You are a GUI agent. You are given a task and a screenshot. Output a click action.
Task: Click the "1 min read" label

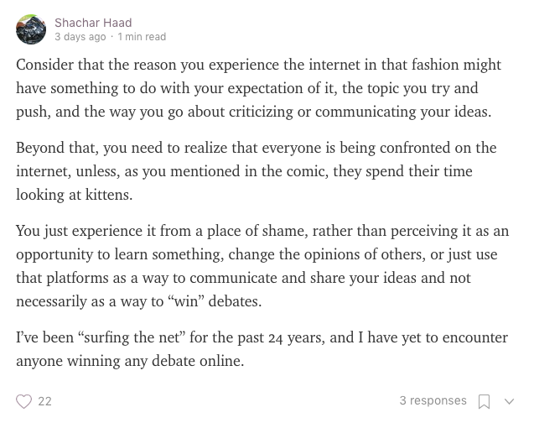tap(142, 37)
